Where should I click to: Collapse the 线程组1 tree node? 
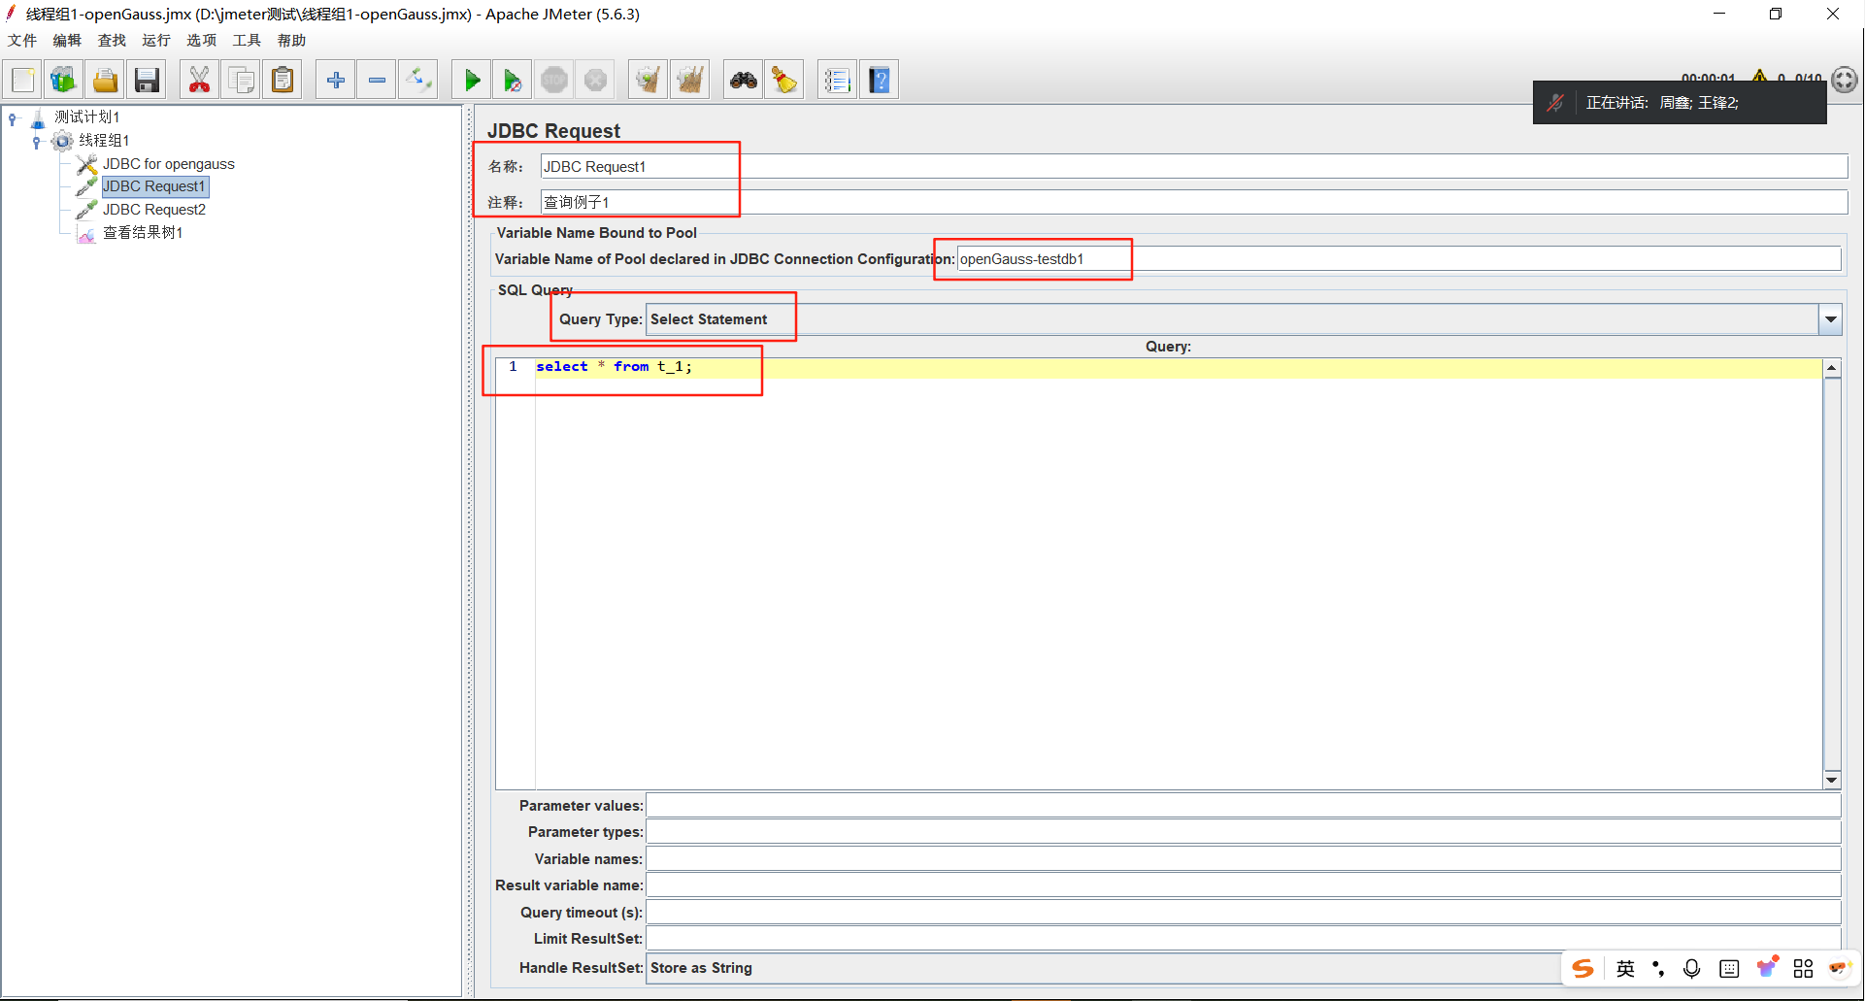[37, 142]
